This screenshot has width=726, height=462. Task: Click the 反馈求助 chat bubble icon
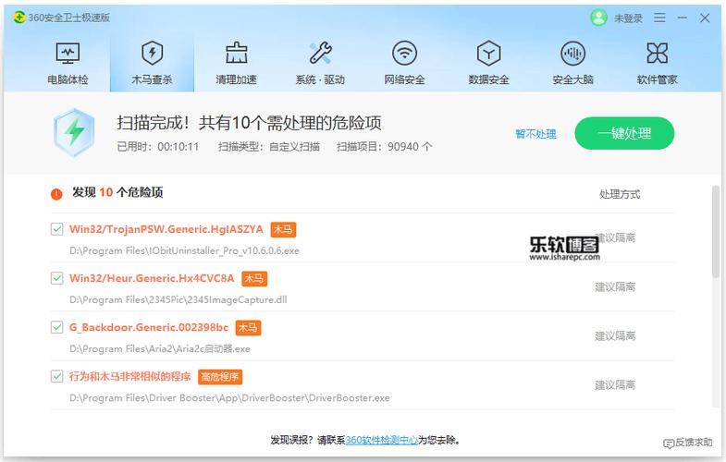(x=669, y=444)
